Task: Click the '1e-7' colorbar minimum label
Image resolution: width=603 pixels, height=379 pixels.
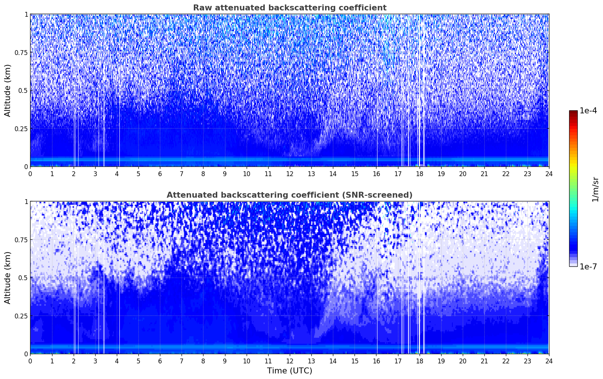Action: click(x=588, y=266)
